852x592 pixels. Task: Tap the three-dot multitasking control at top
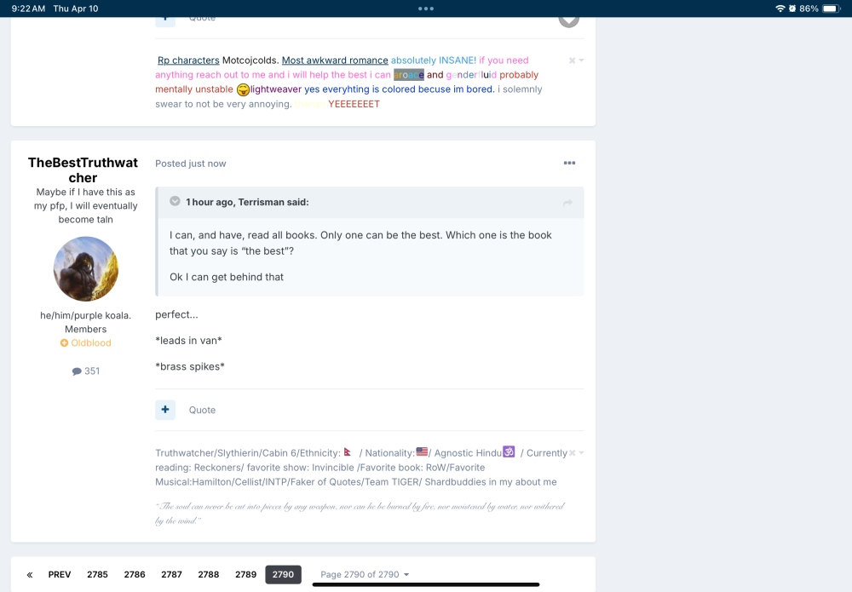(426, 9)
